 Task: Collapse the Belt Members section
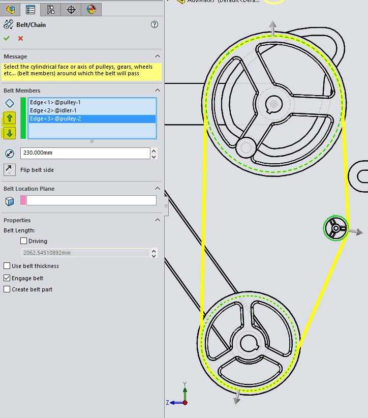[158, 91]
